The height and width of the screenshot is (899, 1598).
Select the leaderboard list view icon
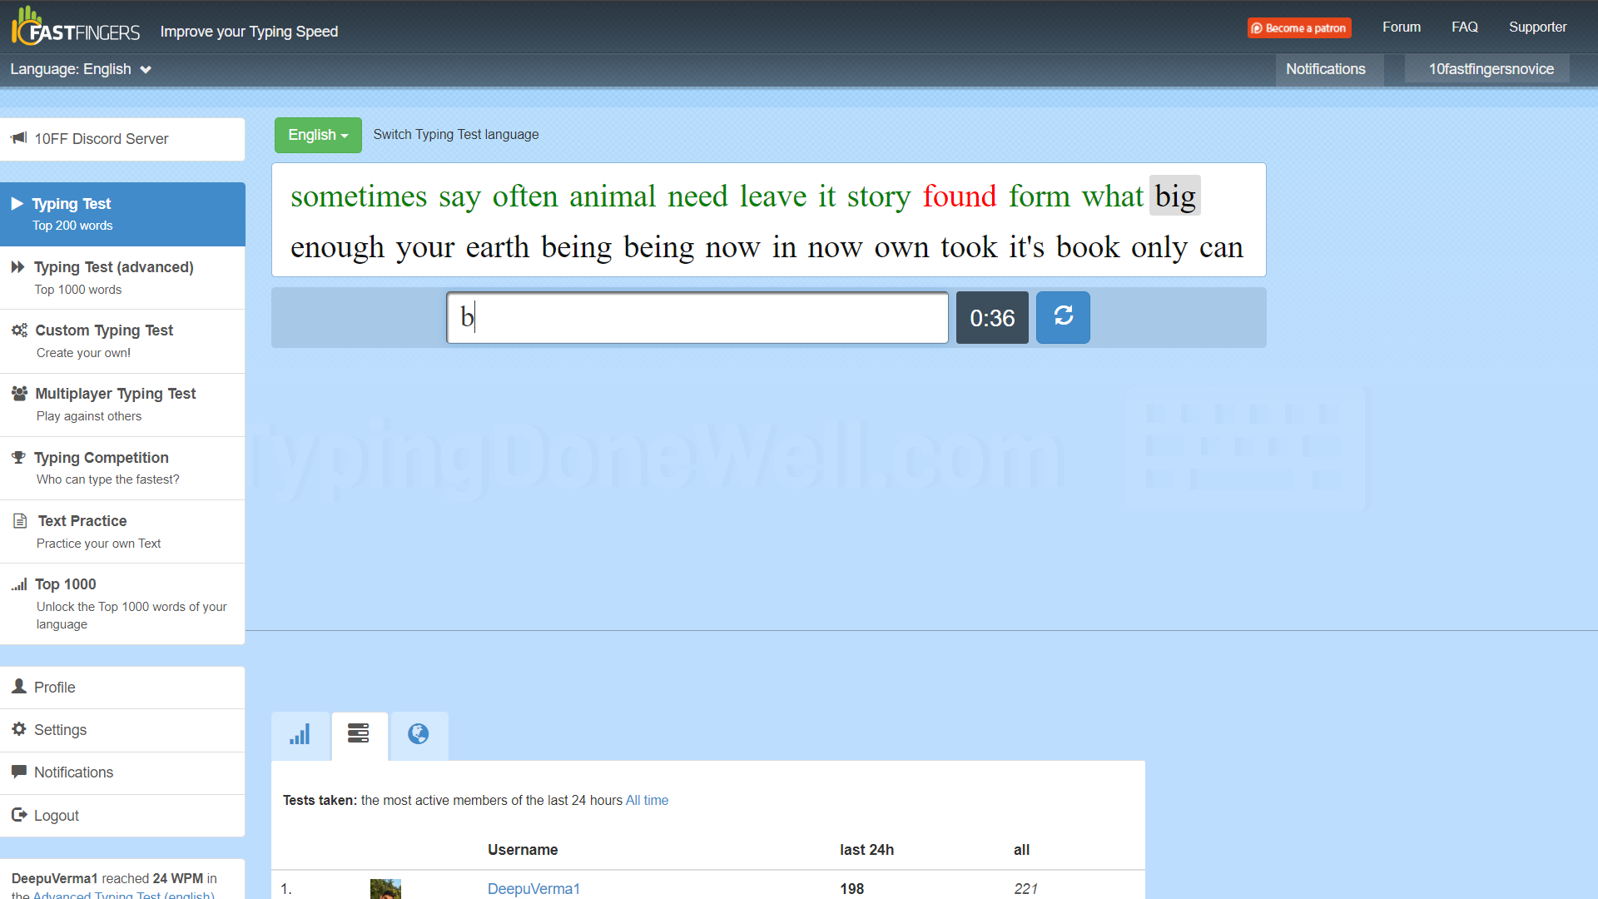358,733
